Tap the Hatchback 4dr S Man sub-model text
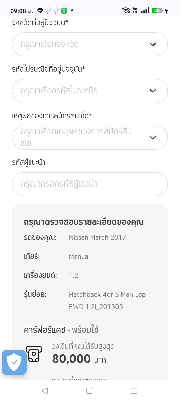 click(107, 295)
